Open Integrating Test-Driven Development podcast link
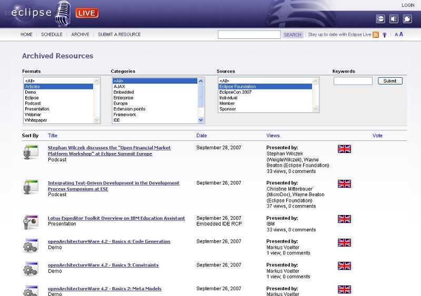This screenshot has width=421, height=296. point(114,186)
